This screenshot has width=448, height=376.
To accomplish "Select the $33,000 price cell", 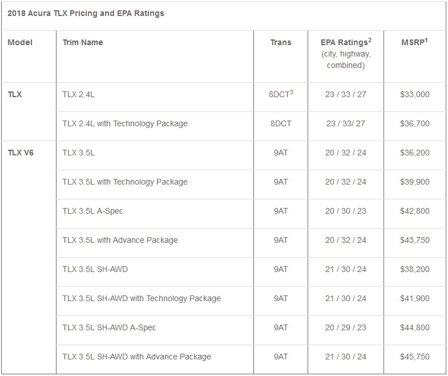I will (415, 94).
